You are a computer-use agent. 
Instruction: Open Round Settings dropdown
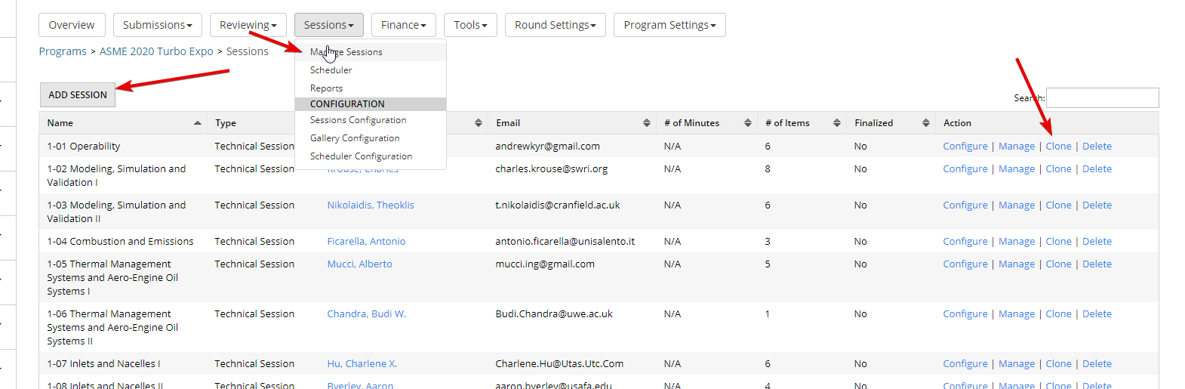tap(555, 25)
